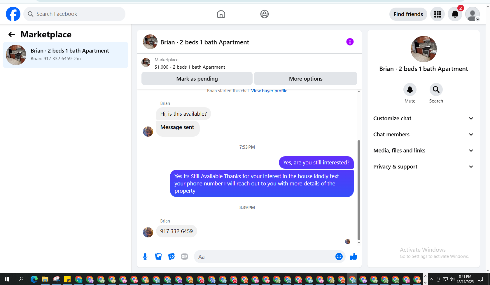Image resolution: width=490 pixels, height=285 pixels.
Task: Click the chat scrollbar thumb
Action: 359,190
